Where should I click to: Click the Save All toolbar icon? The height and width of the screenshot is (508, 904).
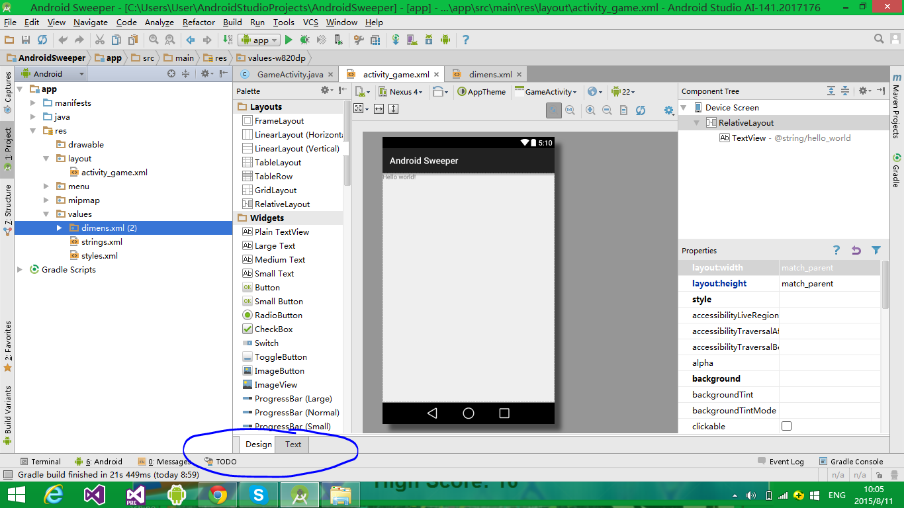click(26, 40)
